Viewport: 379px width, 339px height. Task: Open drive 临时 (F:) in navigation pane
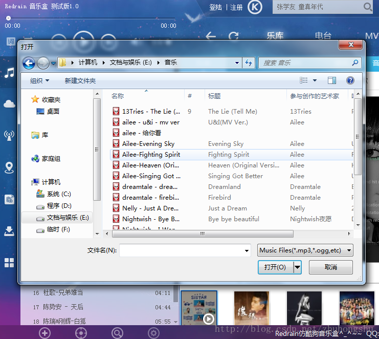tap(53, 229)
